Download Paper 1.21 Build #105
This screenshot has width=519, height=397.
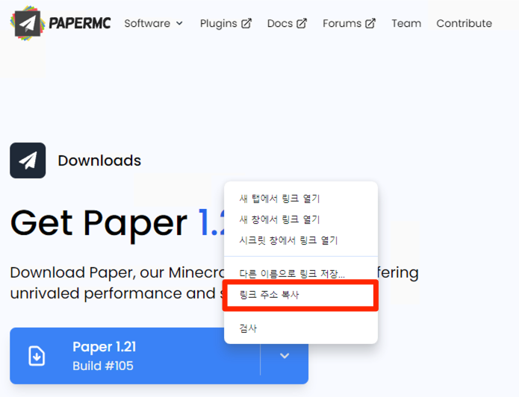click(x=135, y=356)
